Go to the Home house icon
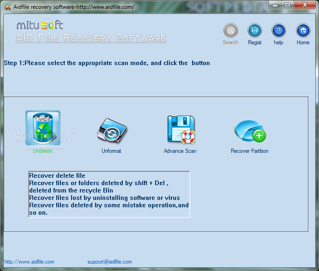 303,30
